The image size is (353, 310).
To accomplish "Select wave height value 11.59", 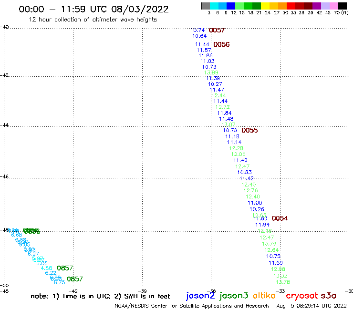I will pyautogui.click(x=276, y=263).
